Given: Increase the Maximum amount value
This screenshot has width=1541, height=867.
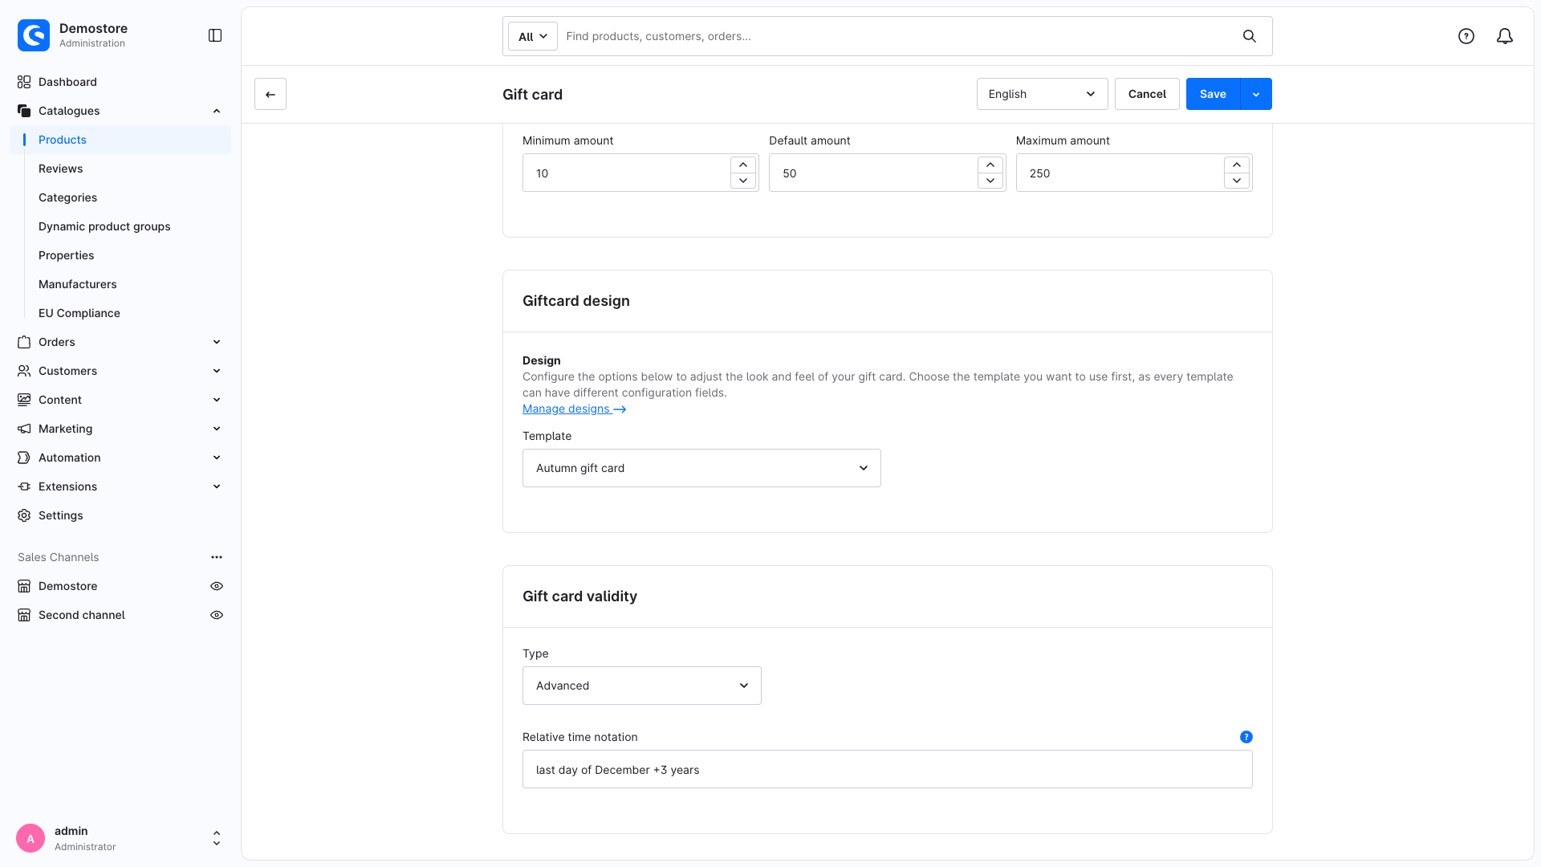Looking at the screenshot, I should tap(1237, 165).
